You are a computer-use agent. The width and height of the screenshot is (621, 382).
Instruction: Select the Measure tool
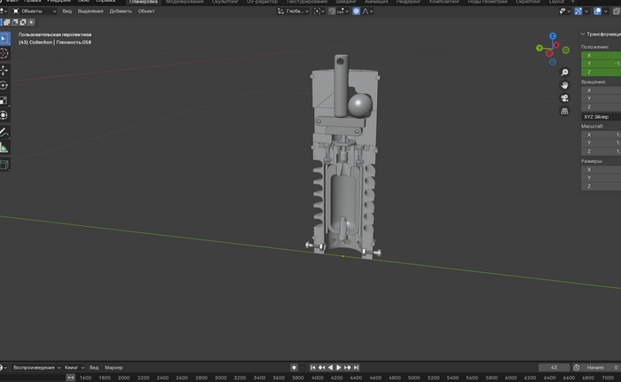coord(4,147)
